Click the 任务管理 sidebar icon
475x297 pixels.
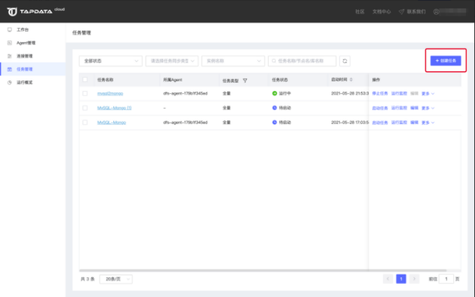10,69
